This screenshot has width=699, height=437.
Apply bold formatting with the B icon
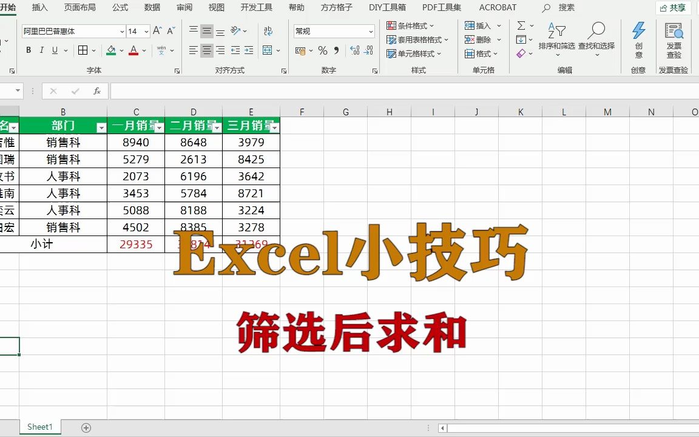pyautogui.click(x=29, y=50)
